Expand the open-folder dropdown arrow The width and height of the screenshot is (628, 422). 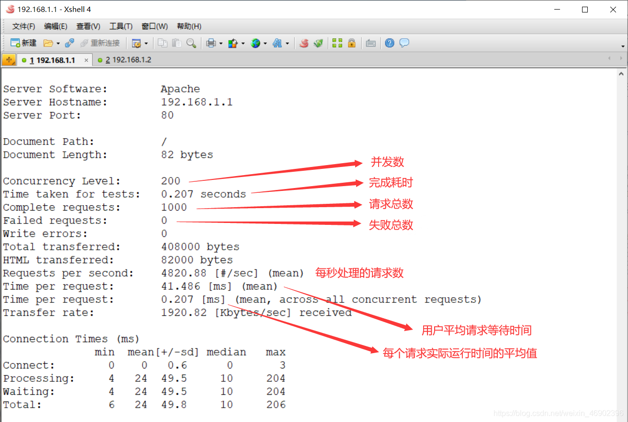(58, 44)
